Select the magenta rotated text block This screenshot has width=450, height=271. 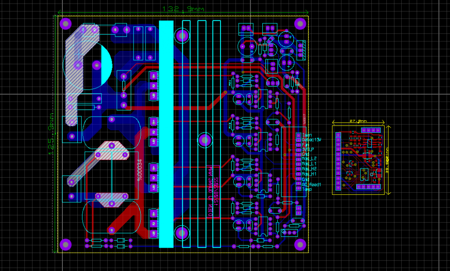[213, 191]
